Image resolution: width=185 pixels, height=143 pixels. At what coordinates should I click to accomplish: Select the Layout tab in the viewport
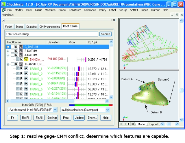click(153, 124)
